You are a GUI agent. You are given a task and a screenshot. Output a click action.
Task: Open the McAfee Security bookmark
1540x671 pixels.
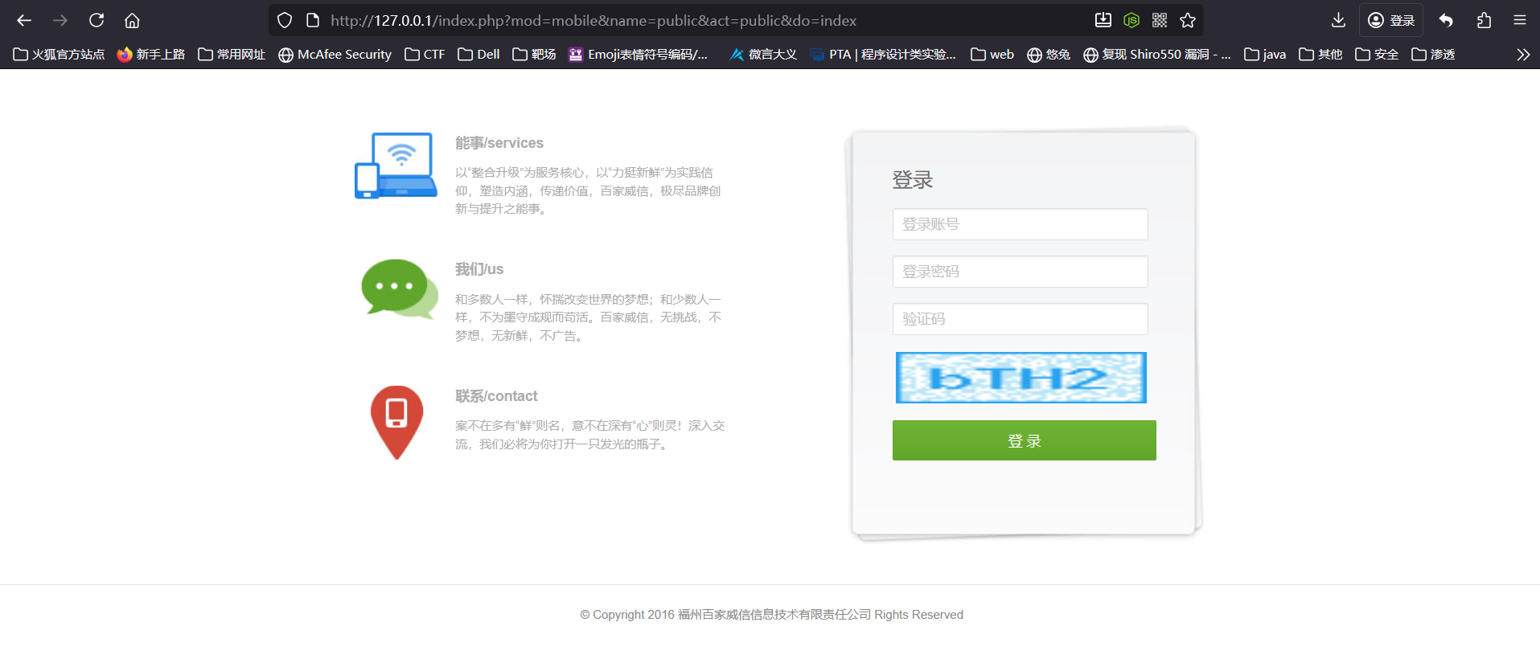point(335,55)
